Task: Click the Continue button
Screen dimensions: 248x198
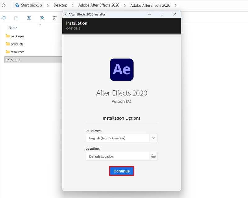Action: (x=122, y=171)
